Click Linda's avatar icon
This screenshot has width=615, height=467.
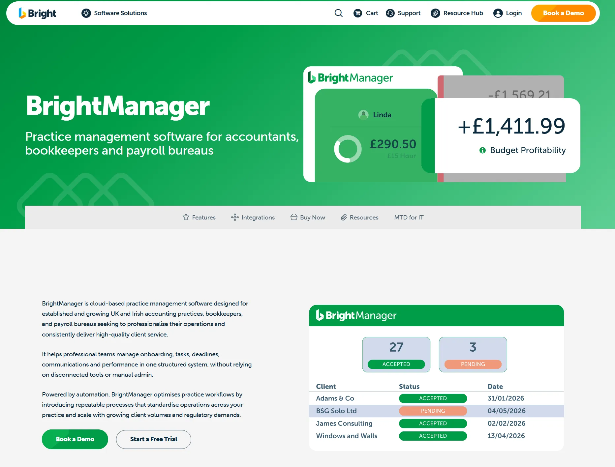click(363, 115)
